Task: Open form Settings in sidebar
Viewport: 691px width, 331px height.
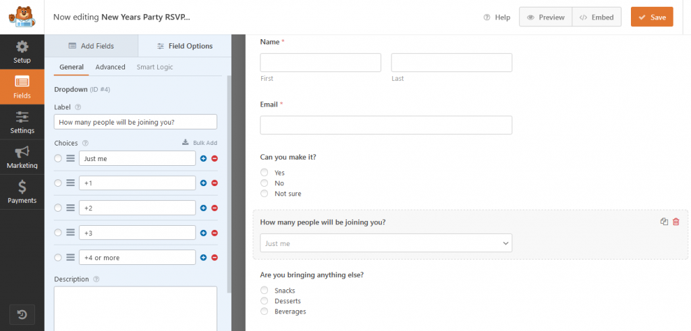Action: pos(22,122)
